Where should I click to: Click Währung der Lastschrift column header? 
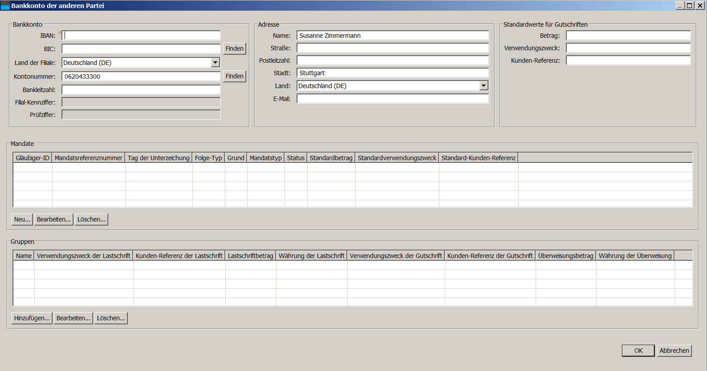(x=312, y=256)
